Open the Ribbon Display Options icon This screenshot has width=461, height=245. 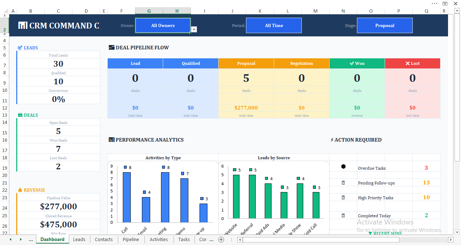pyautogui.click(x=445, y=3)
